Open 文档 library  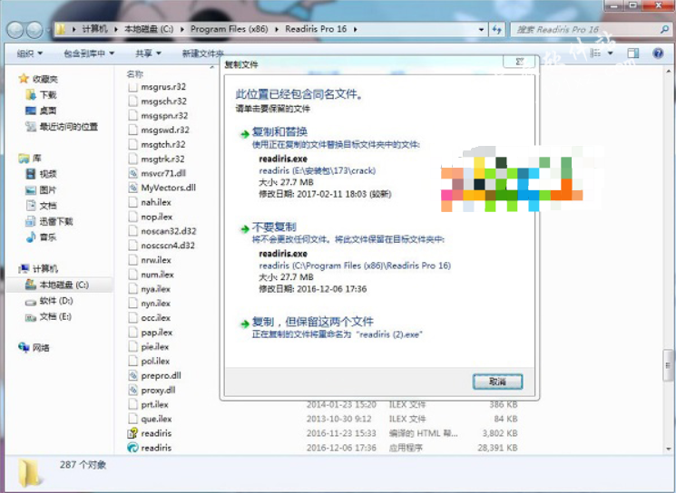click(48, 206)
